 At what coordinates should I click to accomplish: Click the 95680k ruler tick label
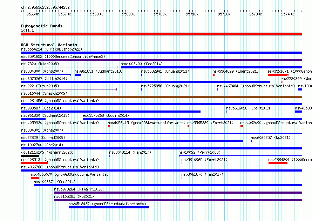tap(96, 14)
